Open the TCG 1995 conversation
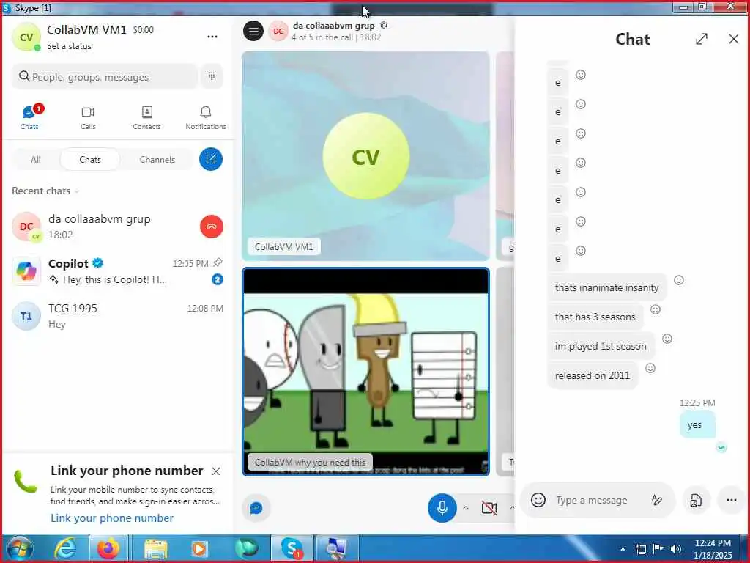The height and width of the screenshot is (563, 750). click(117, 316)
